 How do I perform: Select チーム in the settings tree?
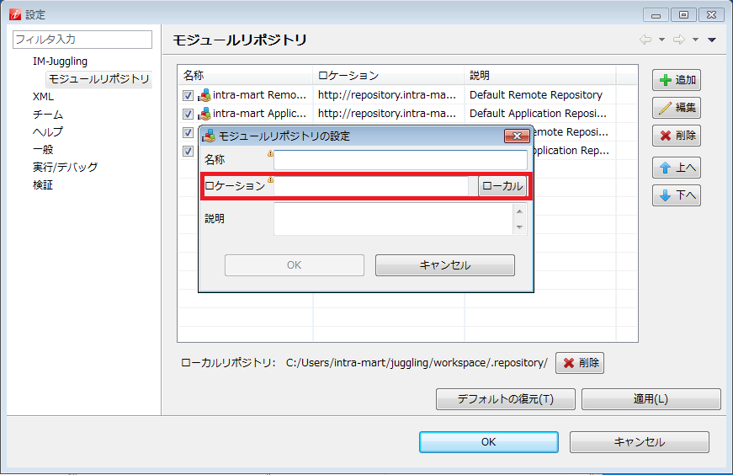pyautogui.click(x=48, y=115)
